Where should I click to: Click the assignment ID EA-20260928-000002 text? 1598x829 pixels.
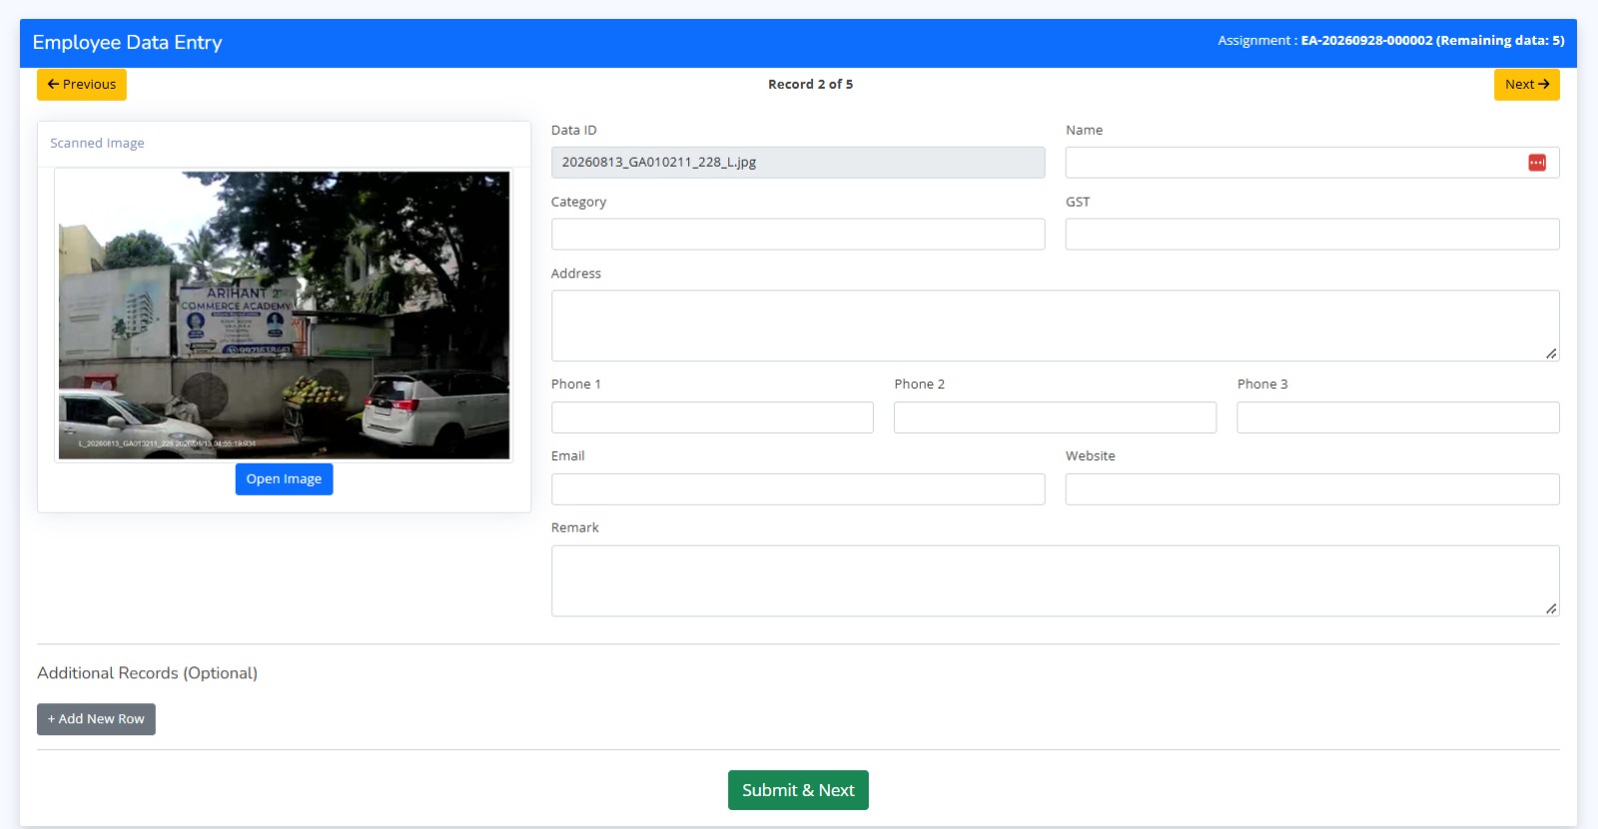pyautogui.click(x=1366, y=41)
